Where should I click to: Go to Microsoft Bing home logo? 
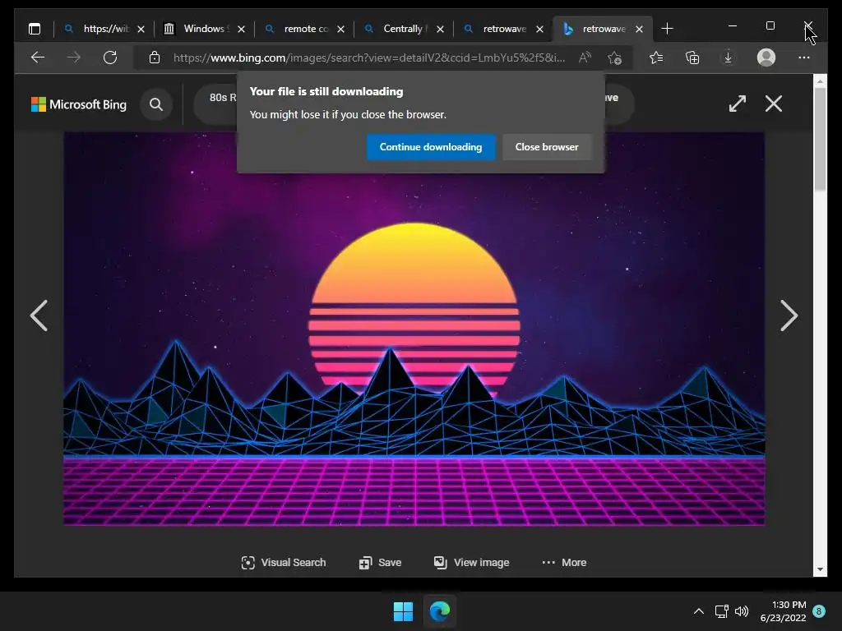79,104
